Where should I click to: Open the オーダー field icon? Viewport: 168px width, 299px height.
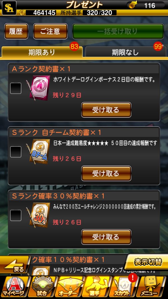(x=70, y=287)
